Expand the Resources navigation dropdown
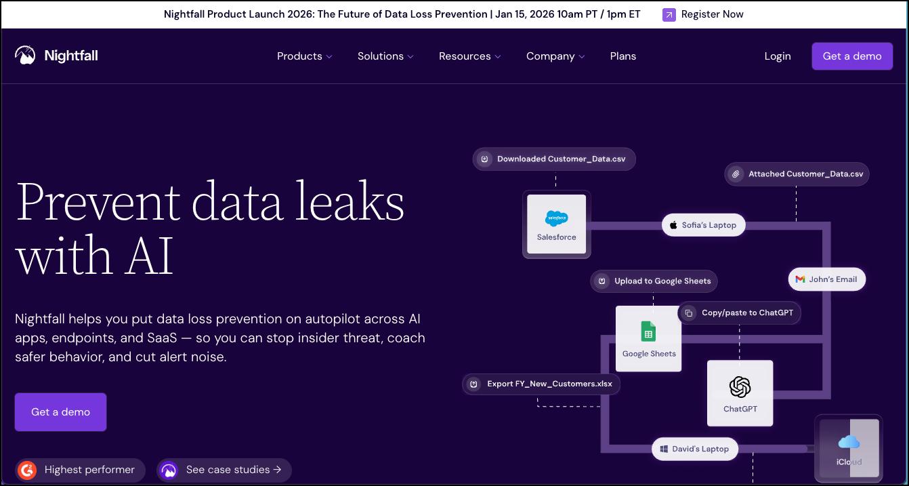This screenshot has width=909, height=486. point(469,56)
